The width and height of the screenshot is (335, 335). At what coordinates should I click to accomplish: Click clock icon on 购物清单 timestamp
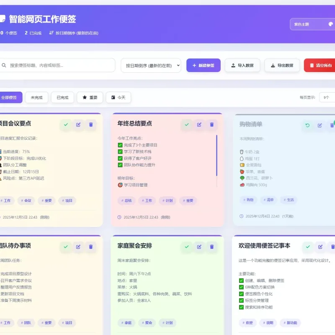point(242,216)
